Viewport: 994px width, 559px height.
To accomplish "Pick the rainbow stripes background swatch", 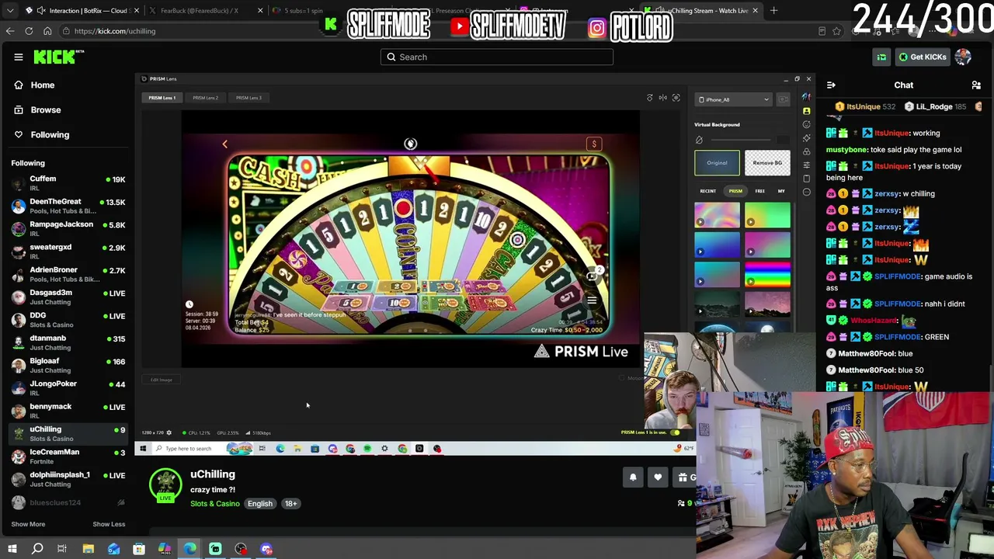I will pos(767,274).
